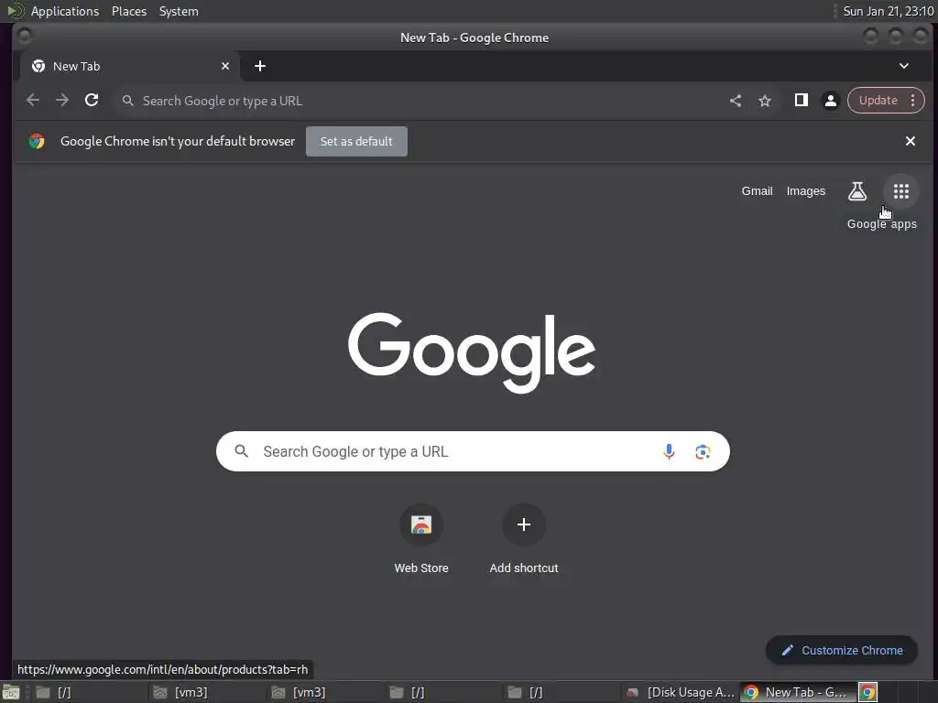This screenshot has height=703, width=938.
Task: Click the search magnifier in address bar
Action: coord(127,101)
